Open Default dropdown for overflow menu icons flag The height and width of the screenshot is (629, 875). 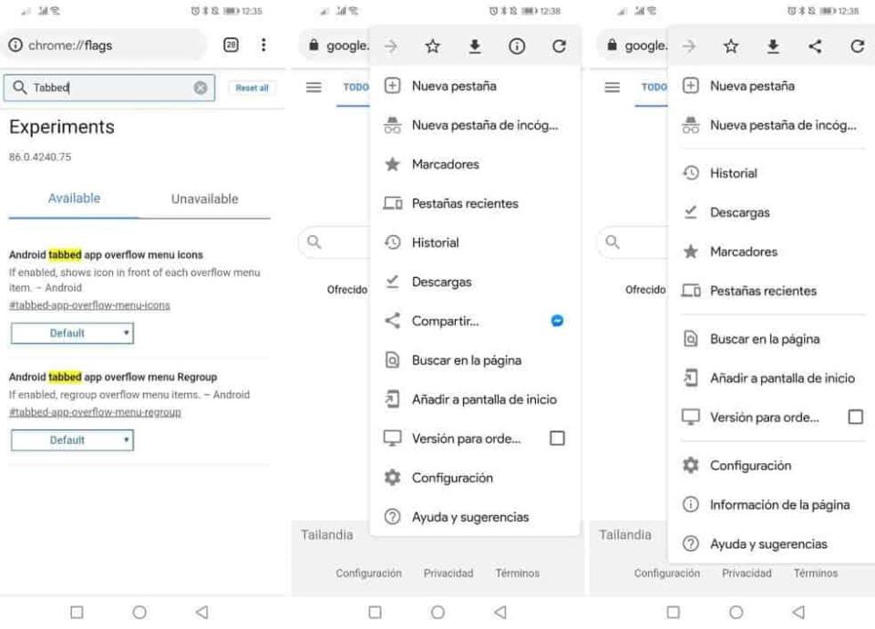pos(72,334)
